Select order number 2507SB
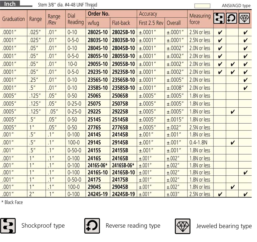Screen dimensions: 257x242 pyautogui.click(x=120, y=104)
